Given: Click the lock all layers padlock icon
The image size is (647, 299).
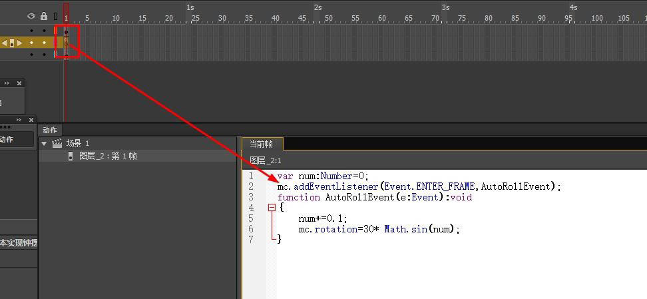Looking at the screenshot, I should point(44,16).
